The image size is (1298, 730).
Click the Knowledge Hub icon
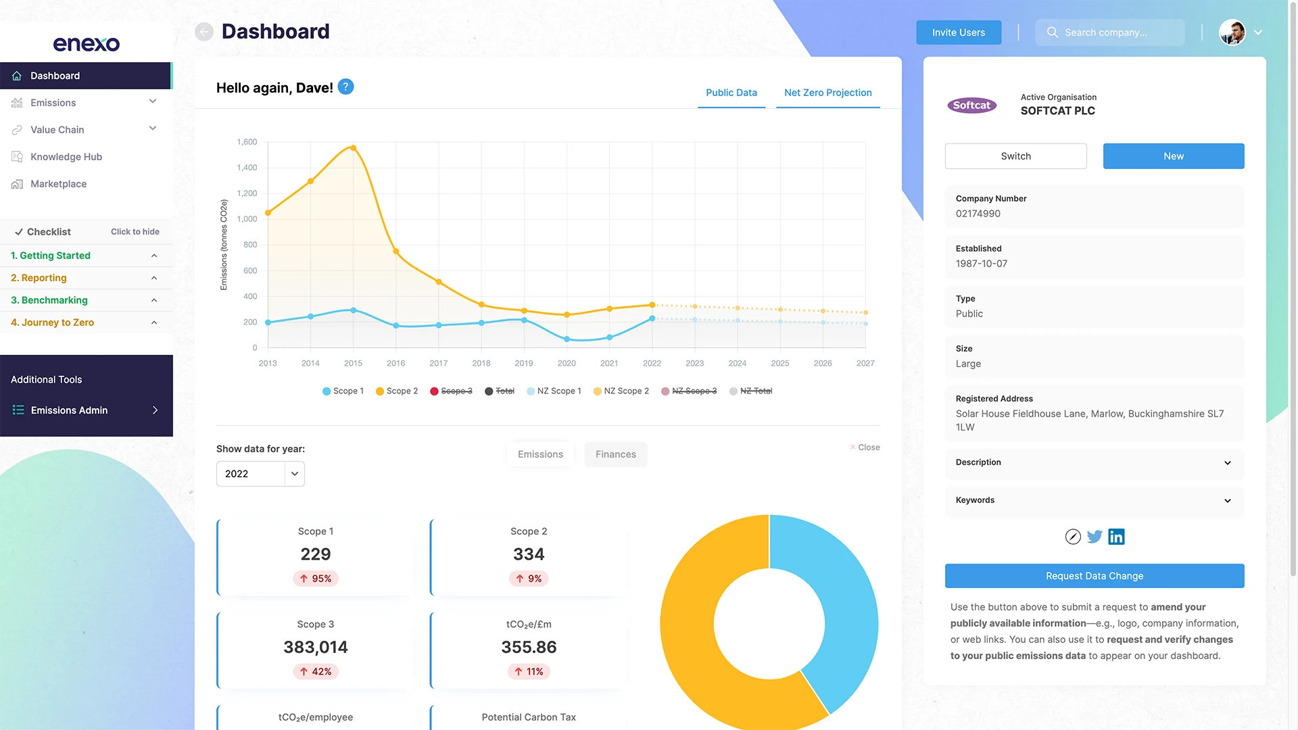pos(17,157)
